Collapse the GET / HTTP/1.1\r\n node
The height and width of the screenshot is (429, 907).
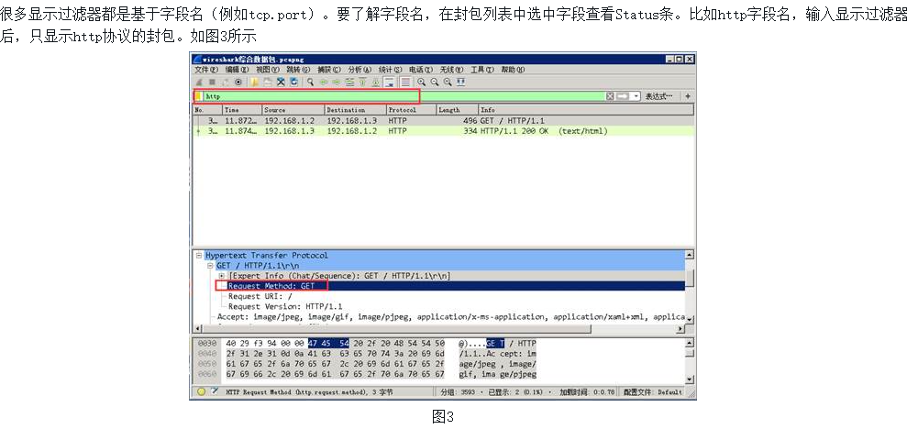point(210,266)
